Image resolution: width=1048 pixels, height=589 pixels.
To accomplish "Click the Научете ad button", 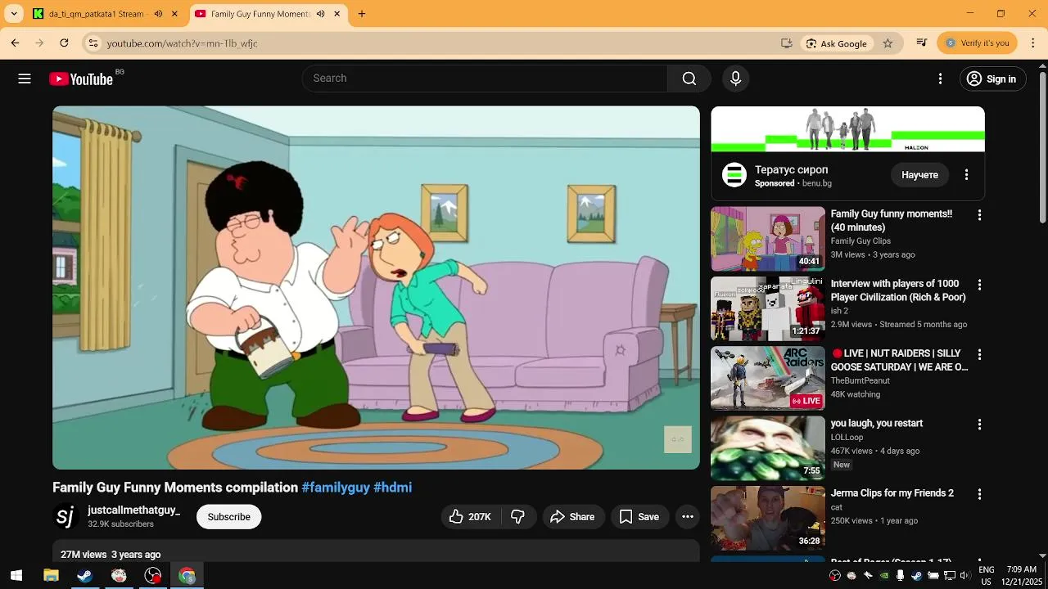I will (x=919, y=175).
